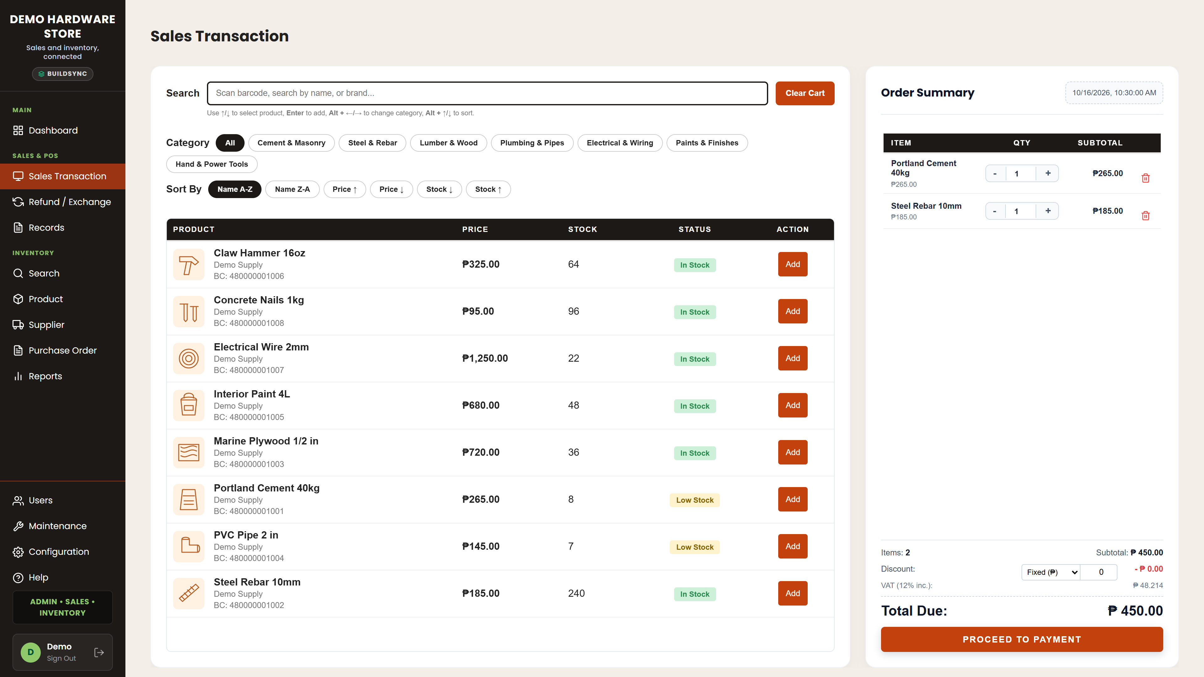1204x677 pixels.
Task: Click the Portland Cement quantity field
Action: pos(1021,173)
